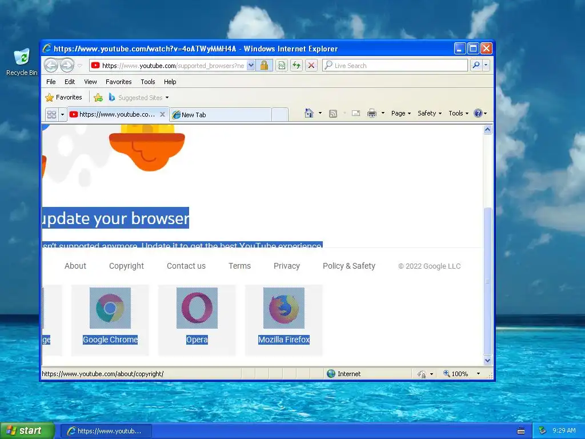Image resolution: width=585 pixels, height=439 pixels.
Task: Click the scrollbar down arrow
Action: (x=488, y=360)
